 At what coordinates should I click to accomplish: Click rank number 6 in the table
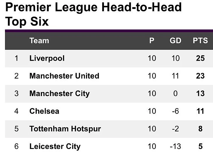click(x=16, y=146)
